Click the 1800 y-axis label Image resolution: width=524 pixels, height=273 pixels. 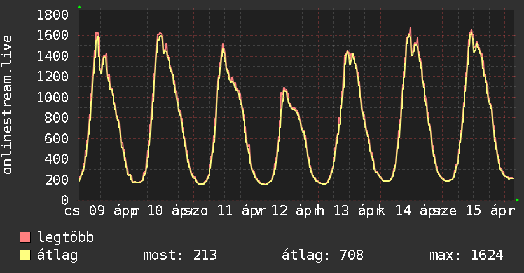click(53, 15)
